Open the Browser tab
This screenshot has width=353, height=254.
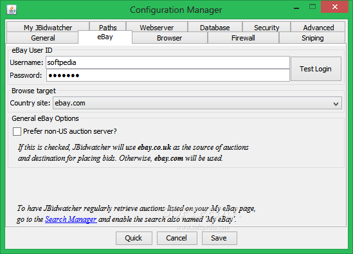170,38
